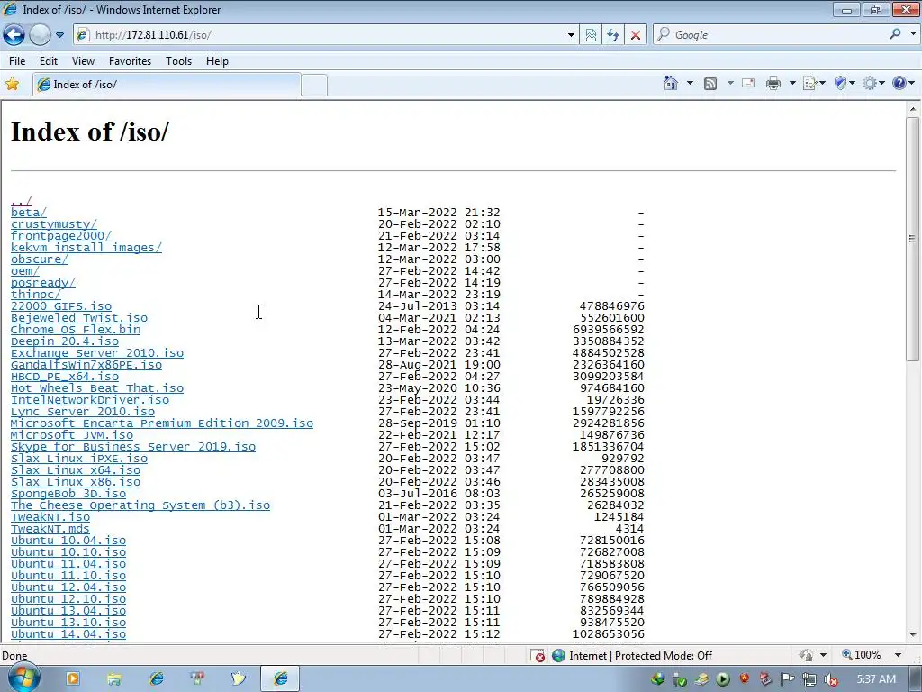922x692 pixels.
Task: Open the crustymusty/ folder link
Action: point(53,224)
